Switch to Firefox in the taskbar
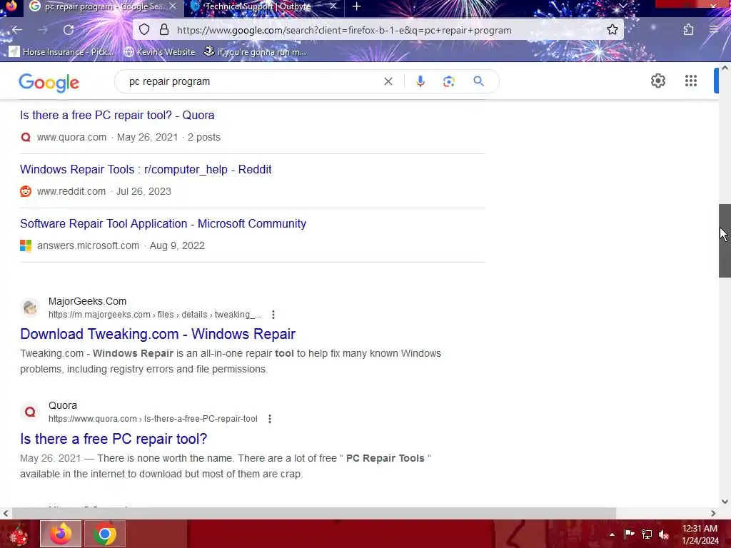Screen dimensions: 731x548 tap(61, 534)
